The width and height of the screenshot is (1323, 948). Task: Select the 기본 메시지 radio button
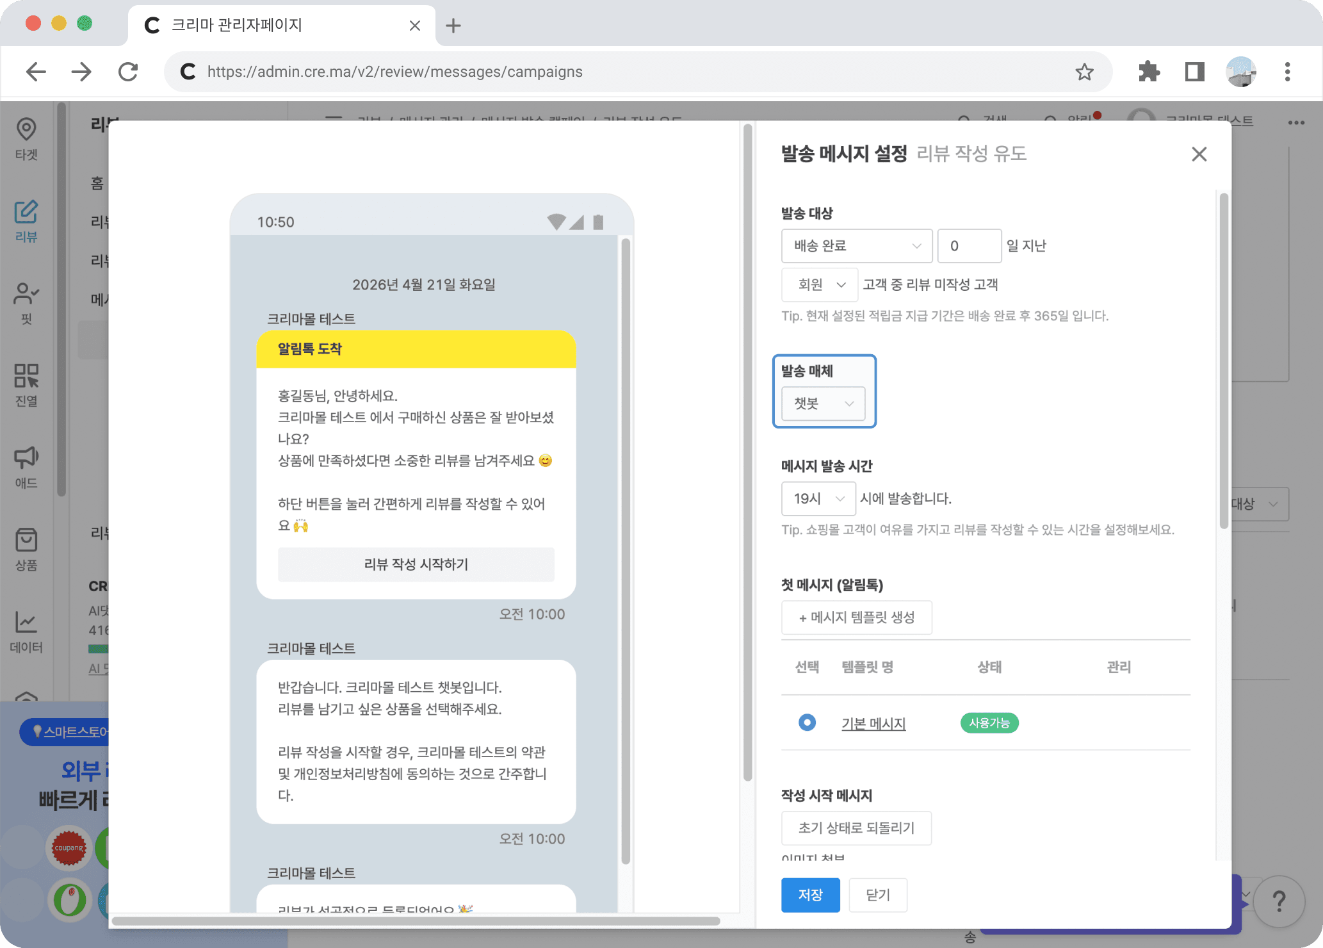pyautogui.click(x=807, y=723)
